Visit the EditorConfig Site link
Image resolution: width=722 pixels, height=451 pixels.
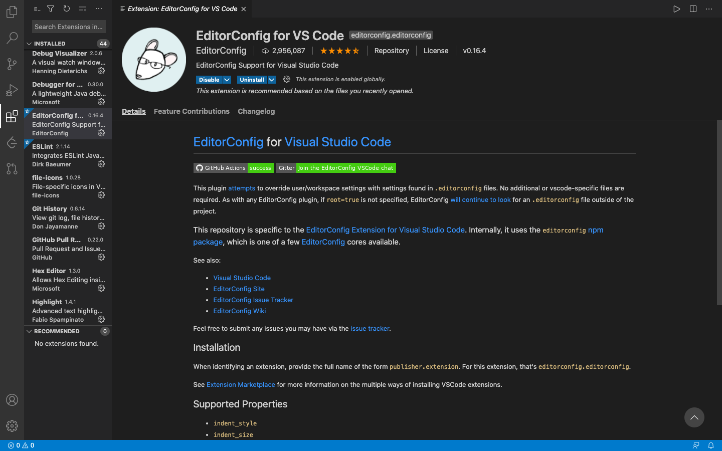[x=239, y=289]
